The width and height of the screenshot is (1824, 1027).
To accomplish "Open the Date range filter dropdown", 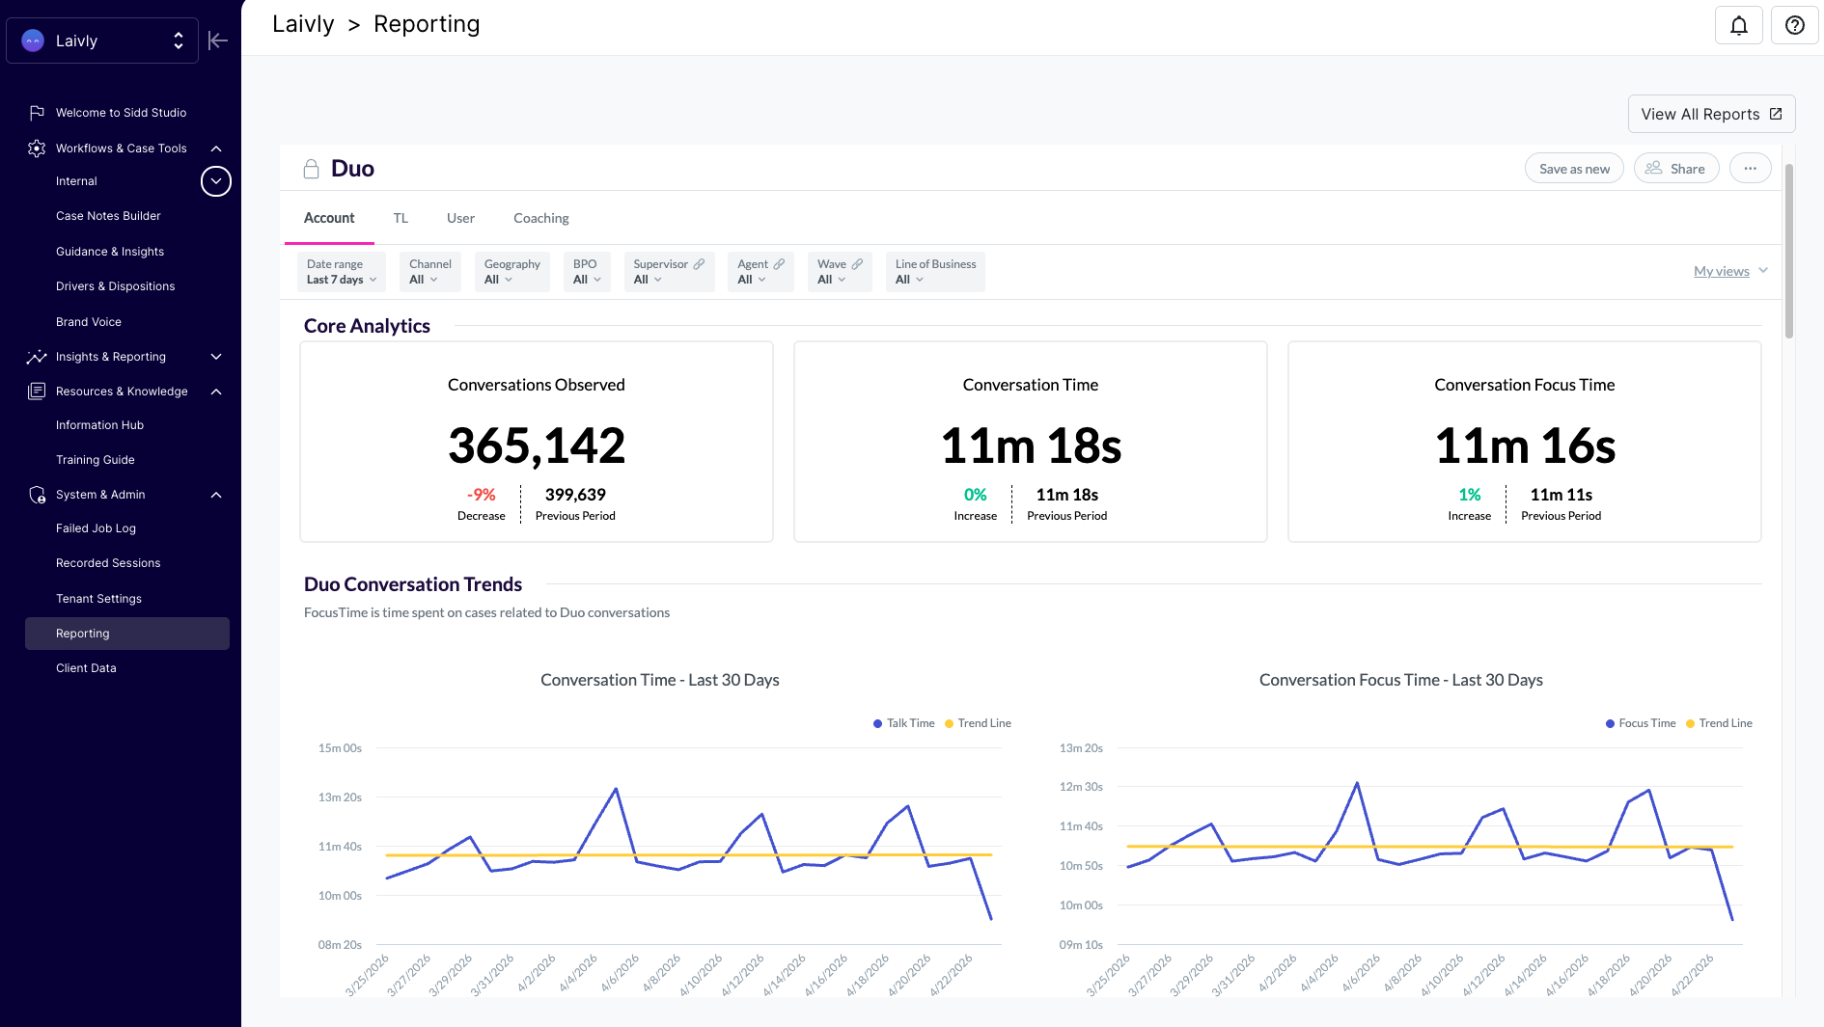I will (342, 272).
